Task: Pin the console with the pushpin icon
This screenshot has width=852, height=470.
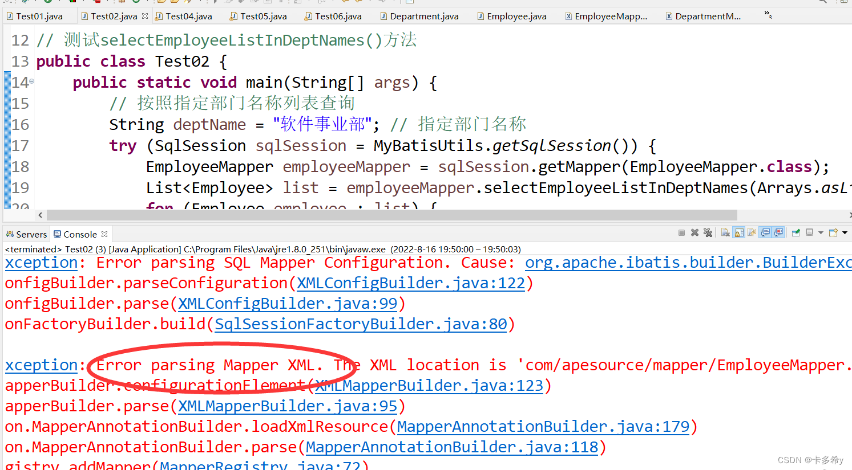Action: pos(796,232)
